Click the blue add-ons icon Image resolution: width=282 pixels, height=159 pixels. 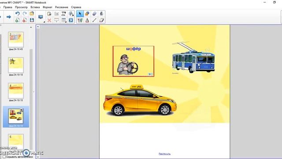click(x=71, y=20)
